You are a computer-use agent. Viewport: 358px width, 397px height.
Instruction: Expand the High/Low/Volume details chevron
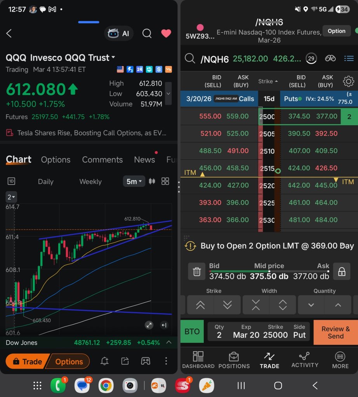168,93
